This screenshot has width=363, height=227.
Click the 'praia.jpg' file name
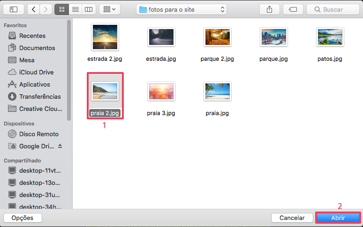tap(217, 113)
